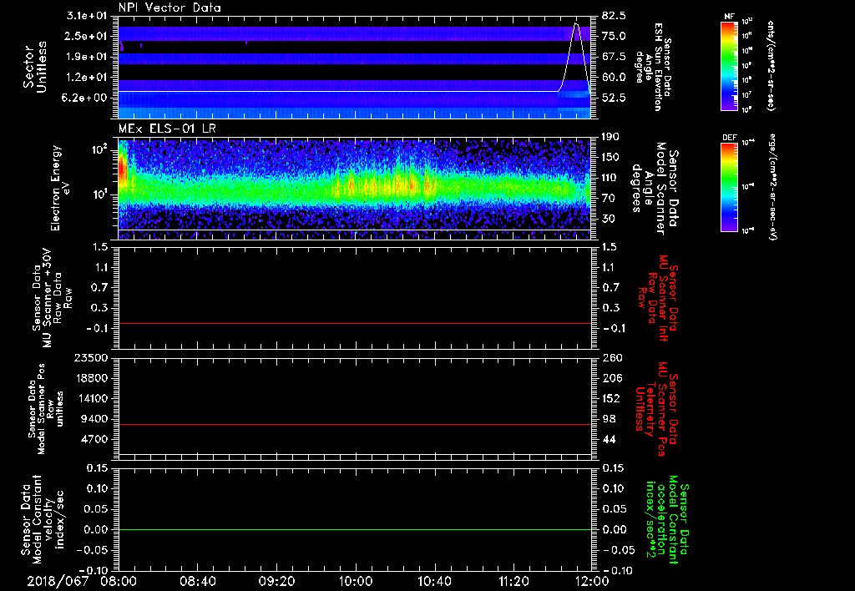Click the red hot spot in ELS spectrogram
Viewport: 855px width, 591px height.
click(x=122, y=171)
